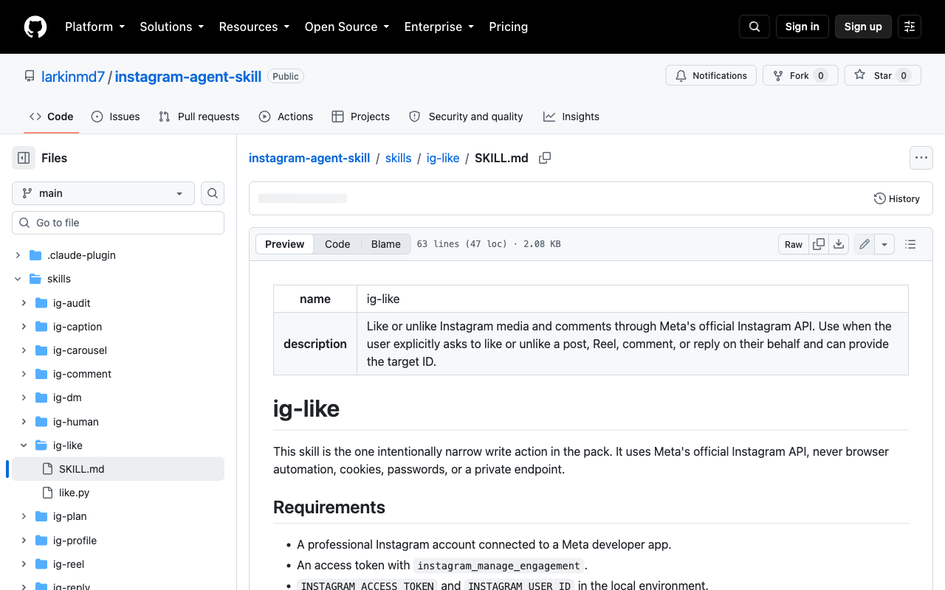Download the raw SKILL.md file
945x590 pixels.
[x=839, y=244]
